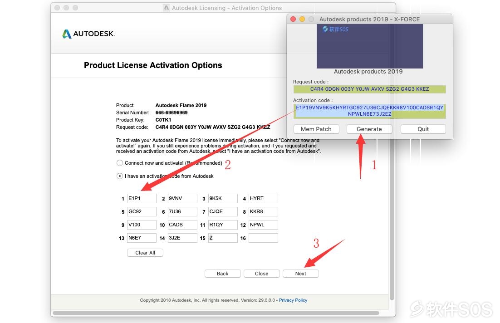The height and width of the screenshot is (323, 500).
Task: Close the X-FORCE window with red button
Action: click(293, 19)
